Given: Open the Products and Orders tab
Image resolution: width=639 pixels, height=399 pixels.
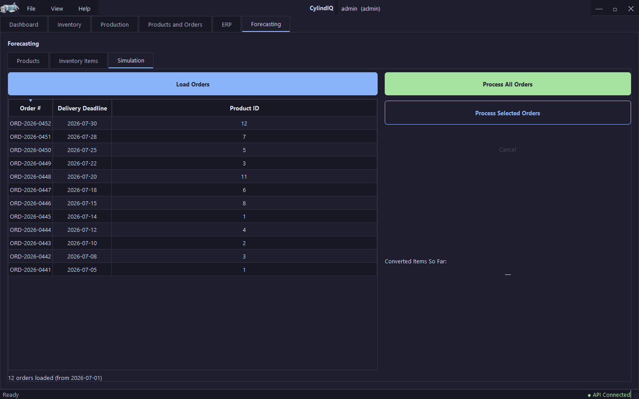Looking at the screenshot, I should [175, 24].
